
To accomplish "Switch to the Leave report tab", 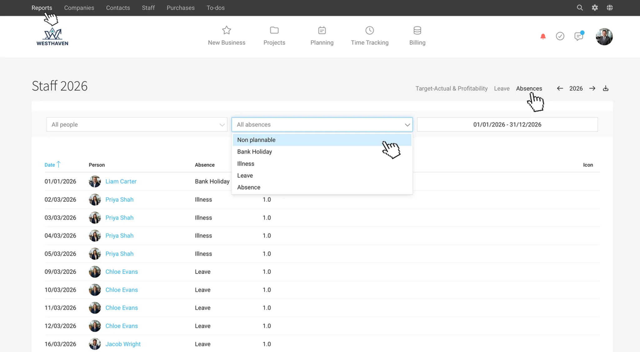I will [502, 89].
